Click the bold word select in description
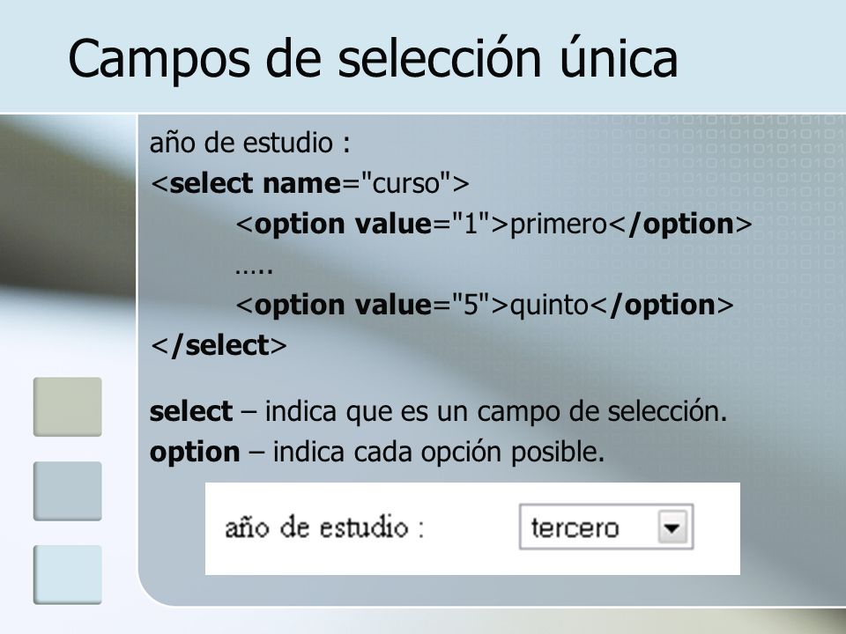 [x=191, y=411]
